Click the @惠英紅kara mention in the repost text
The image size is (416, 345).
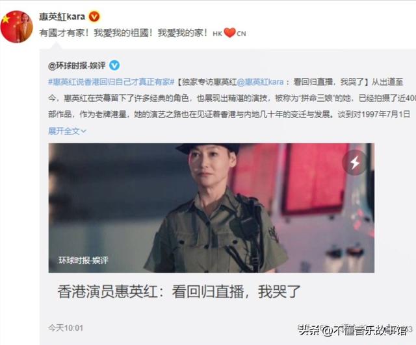click(260, 82)
